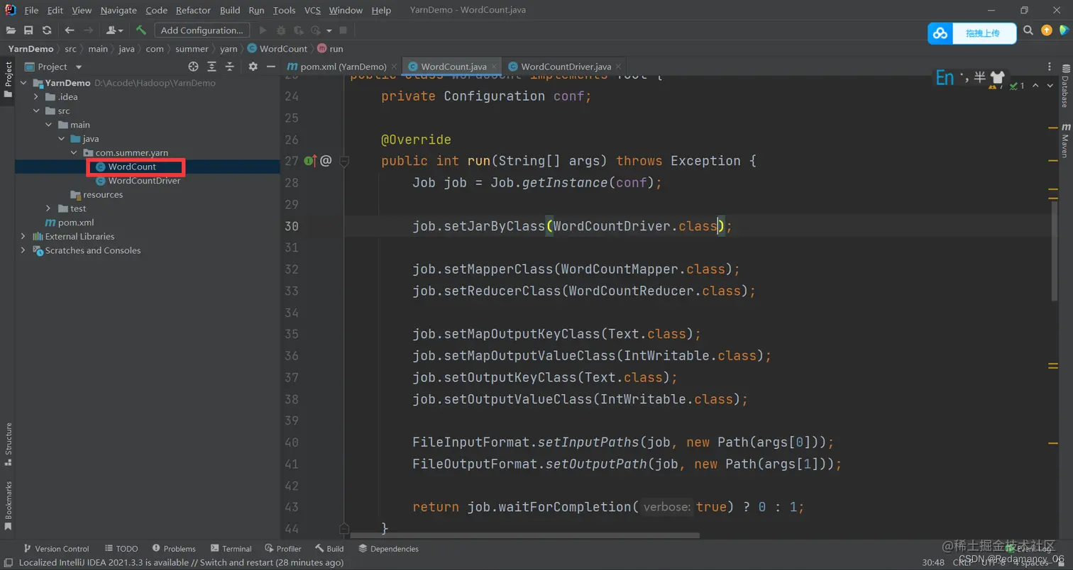
Task: Open the Build menu
Action: tap(230, 11)
